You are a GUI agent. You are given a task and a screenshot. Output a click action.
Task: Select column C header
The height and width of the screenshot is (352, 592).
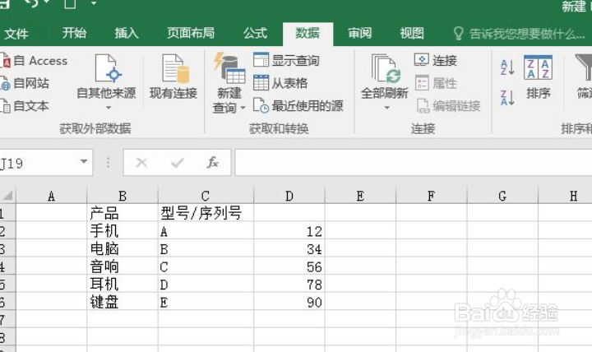point(206,196)
